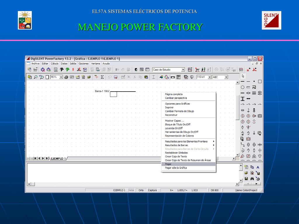The height and width of the screenshot is (224, 299).
Task: Open the 110 kV voltage dropdown
Action: pyautogui.click(x=210, y=77)
